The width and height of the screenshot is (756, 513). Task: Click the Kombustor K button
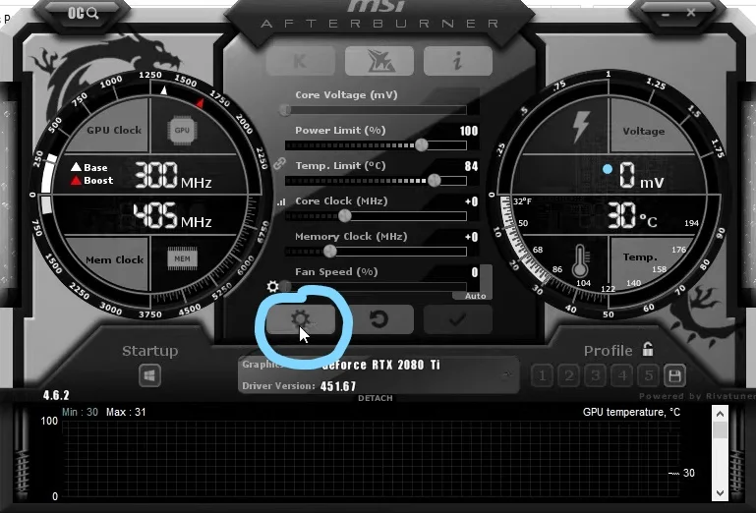(301, 61)
